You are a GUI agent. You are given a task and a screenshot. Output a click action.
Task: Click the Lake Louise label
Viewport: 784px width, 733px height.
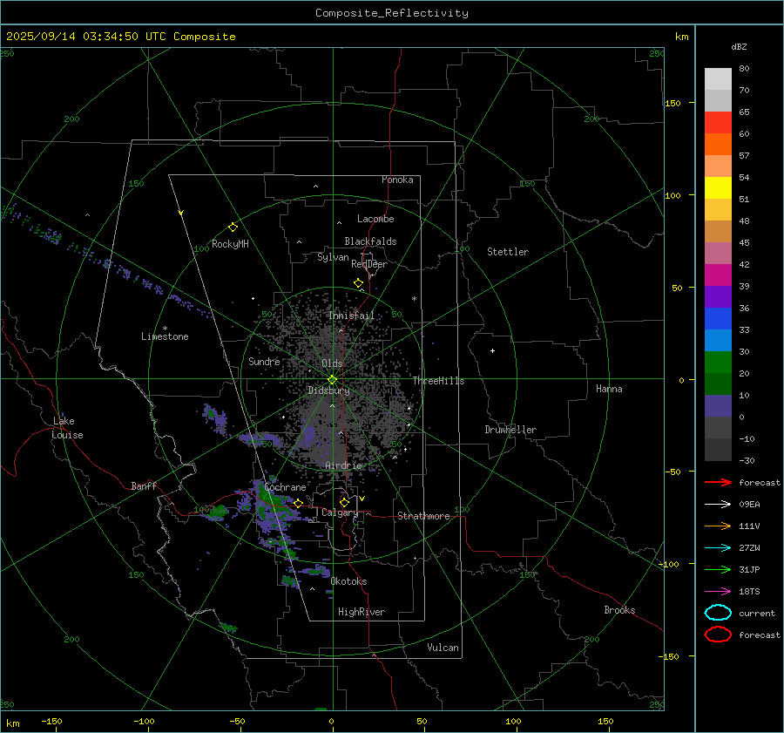point(67,428)
